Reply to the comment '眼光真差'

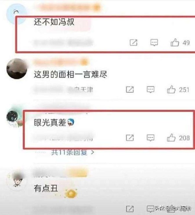pos(150,138)
